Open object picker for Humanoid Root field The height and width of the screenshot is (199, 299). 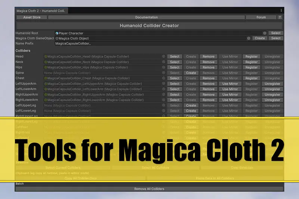(x=265, y=33)
